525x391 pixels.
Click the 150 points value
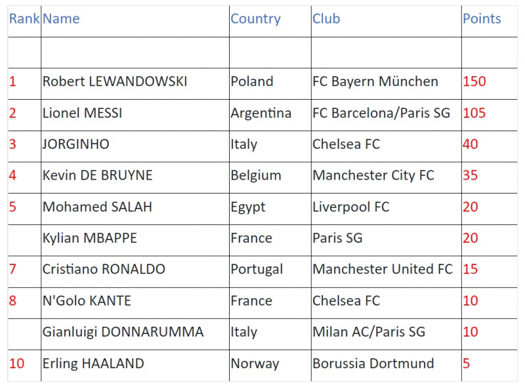(474, 82)
